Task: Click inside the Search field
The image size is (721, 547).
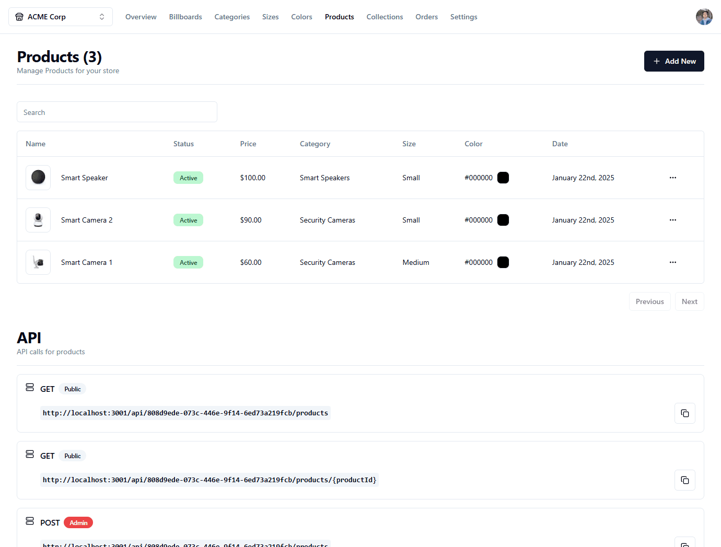Action: point(117,112)
